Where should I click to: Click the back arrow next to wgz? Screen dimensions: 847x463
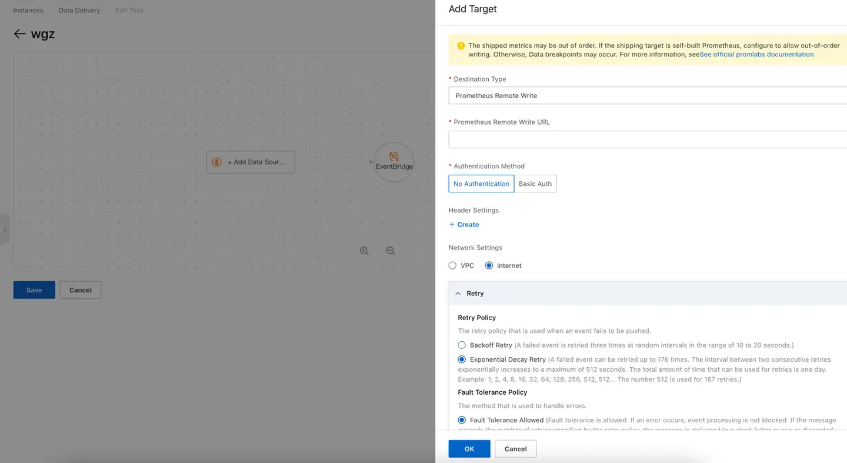pos(20,34)
